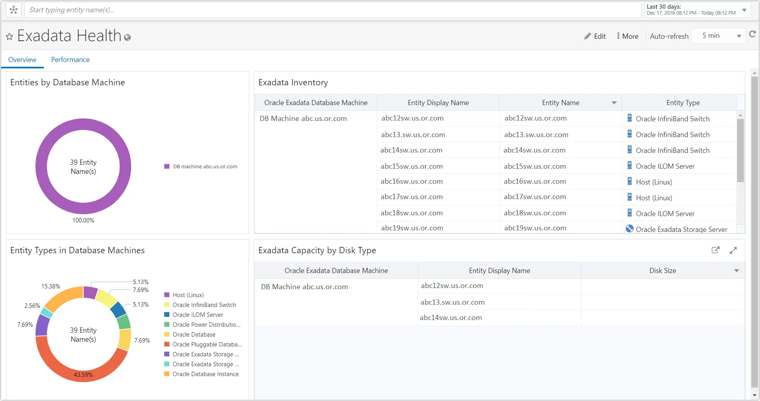The width and height of the screenshot is (760, 401).
Task: Click the 43.59% donut segment label
Action: pos(83,375)
